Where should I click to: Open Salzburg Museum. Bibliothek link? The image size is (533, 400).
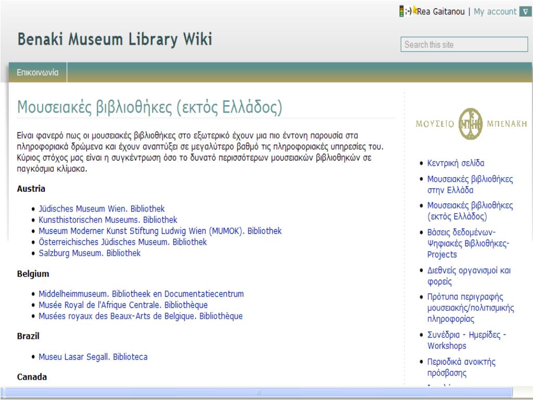[x=90, y=253]
